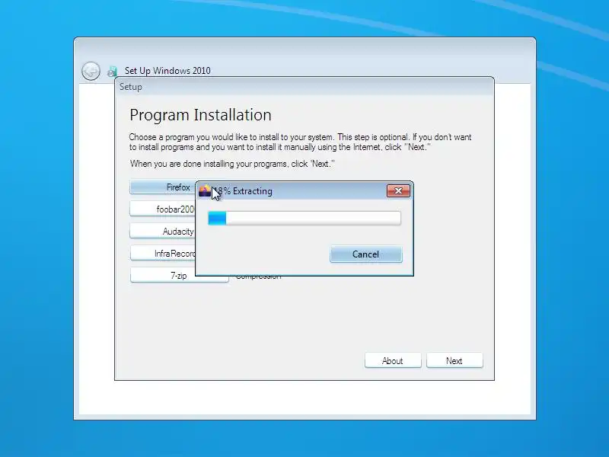Install foobar2000

pos(163,209)
